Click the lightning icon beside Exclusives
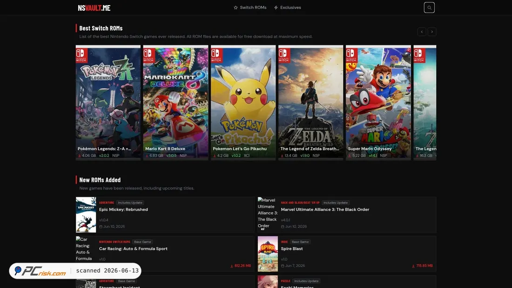 click(x=276, y=7)
